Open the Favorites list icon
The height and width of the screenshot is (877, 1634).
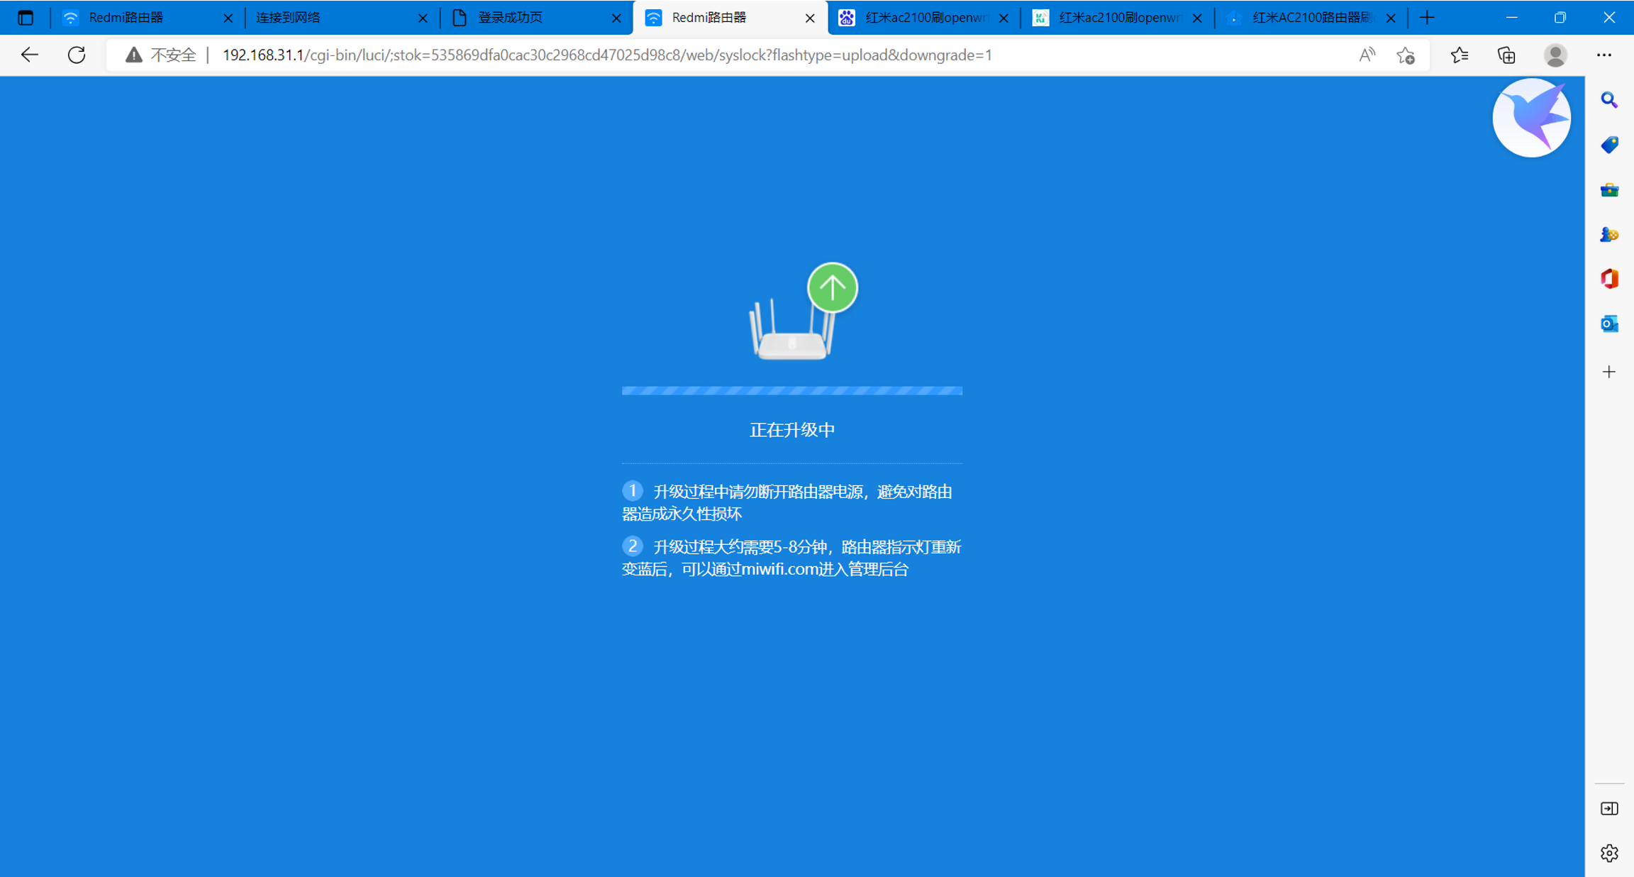[x=1459, y=55]
